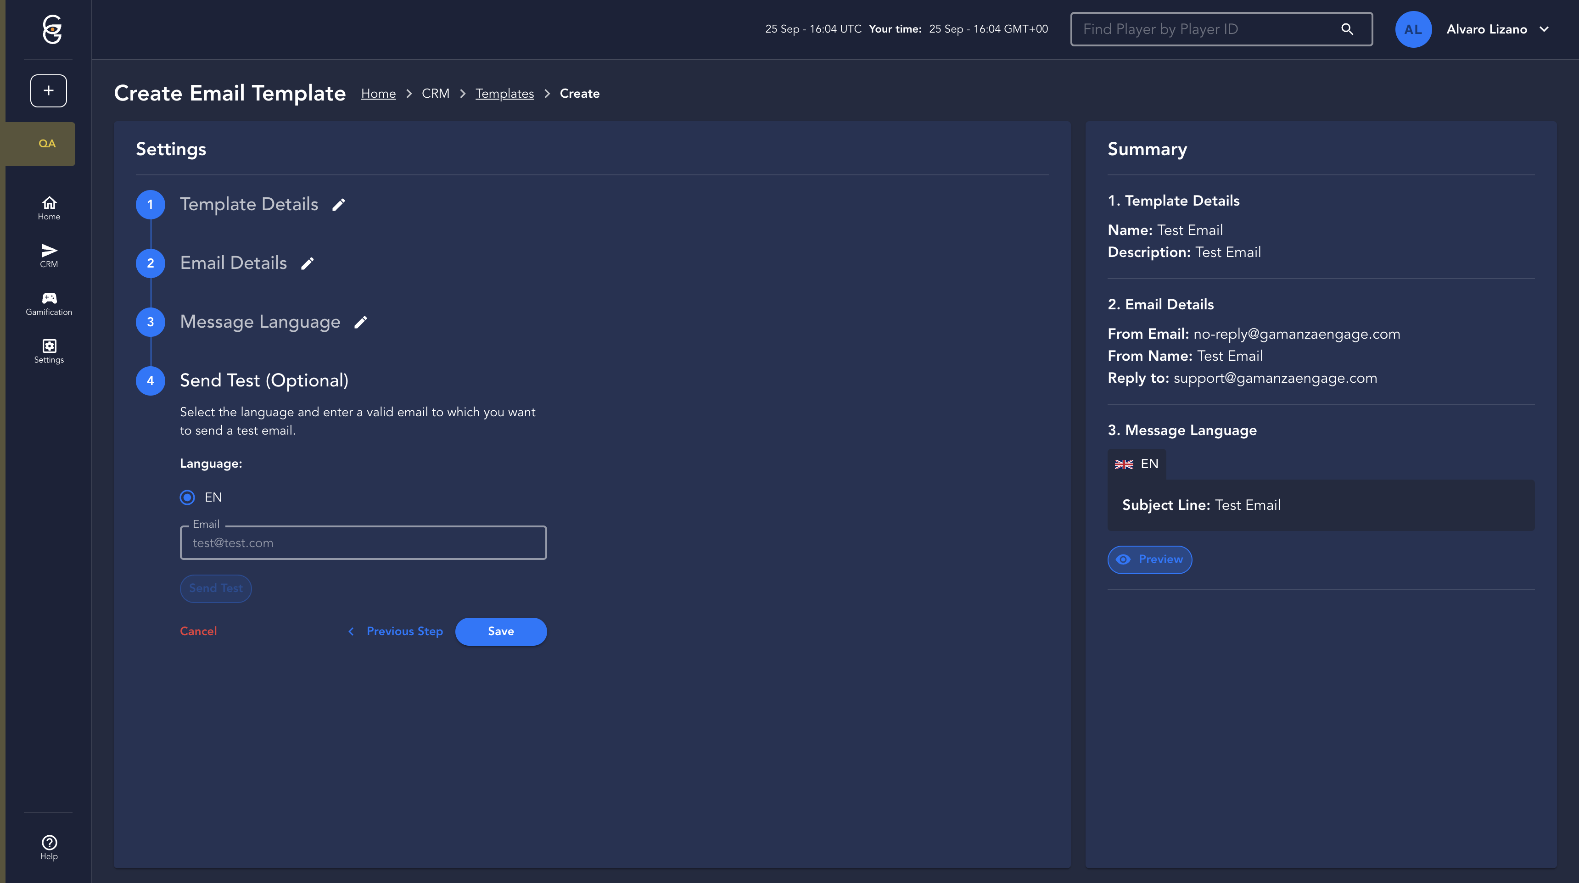The height and width of the screenshot is (883, 1579).
Task: Click the player search magnifier icon
Action: [x=1347, y=29]
